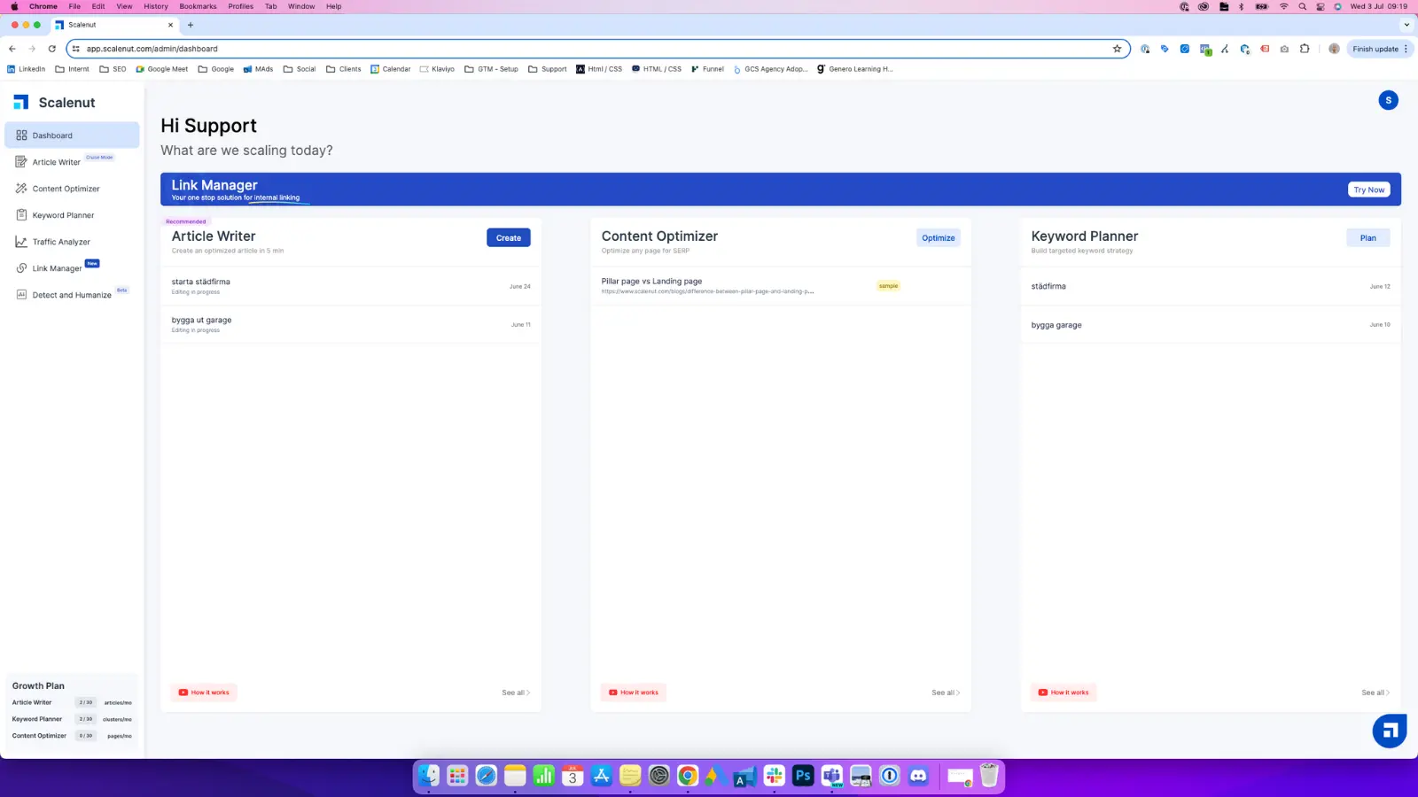Click the camera screenshot extension icon

tap(1284, 49)
